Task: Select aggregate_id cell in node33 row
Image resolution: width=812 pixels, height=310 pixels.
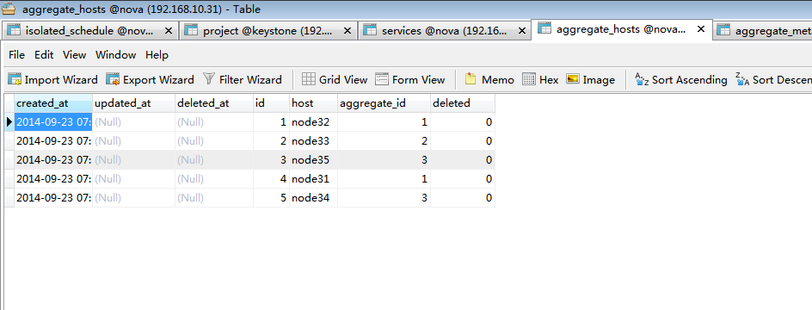Action: point(384,141)
